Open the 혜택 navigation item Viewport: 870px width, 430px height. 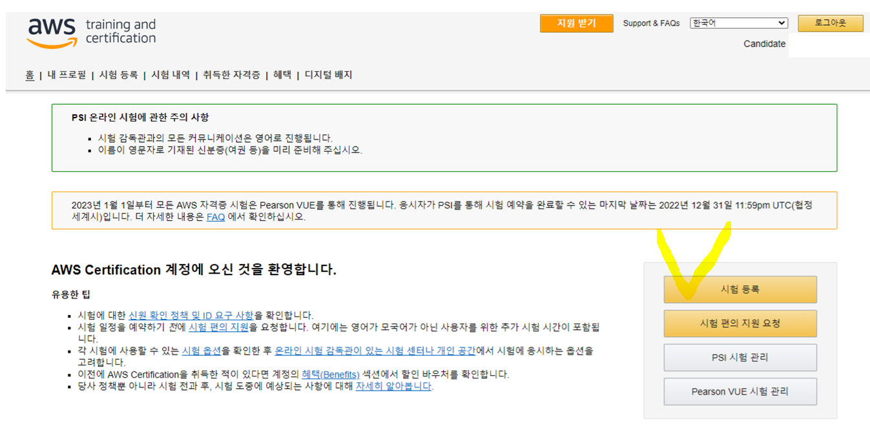click(x=282, y=75)
